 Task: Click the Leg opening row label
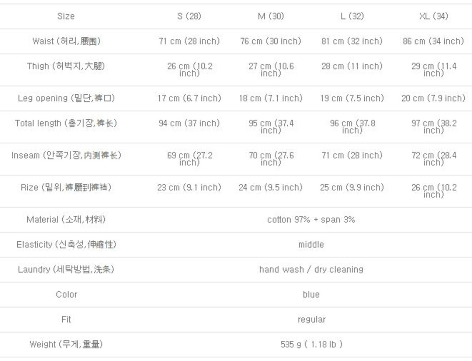(x=66, y=98)
